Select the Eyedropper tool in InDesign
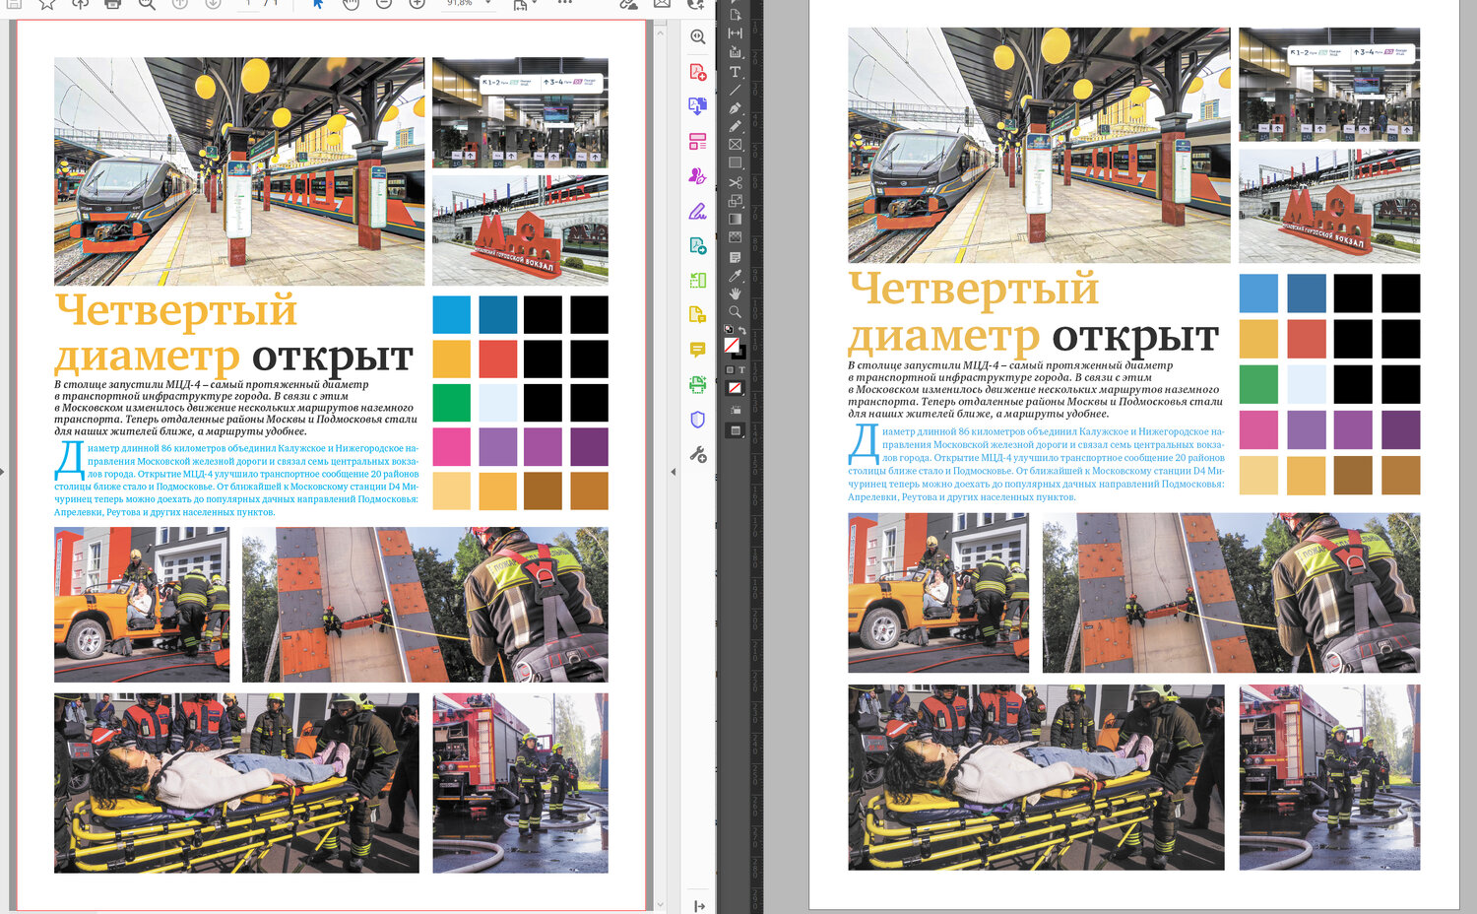Image resolution: width=1477 pixels, height=914 pixels. [735, 276]
